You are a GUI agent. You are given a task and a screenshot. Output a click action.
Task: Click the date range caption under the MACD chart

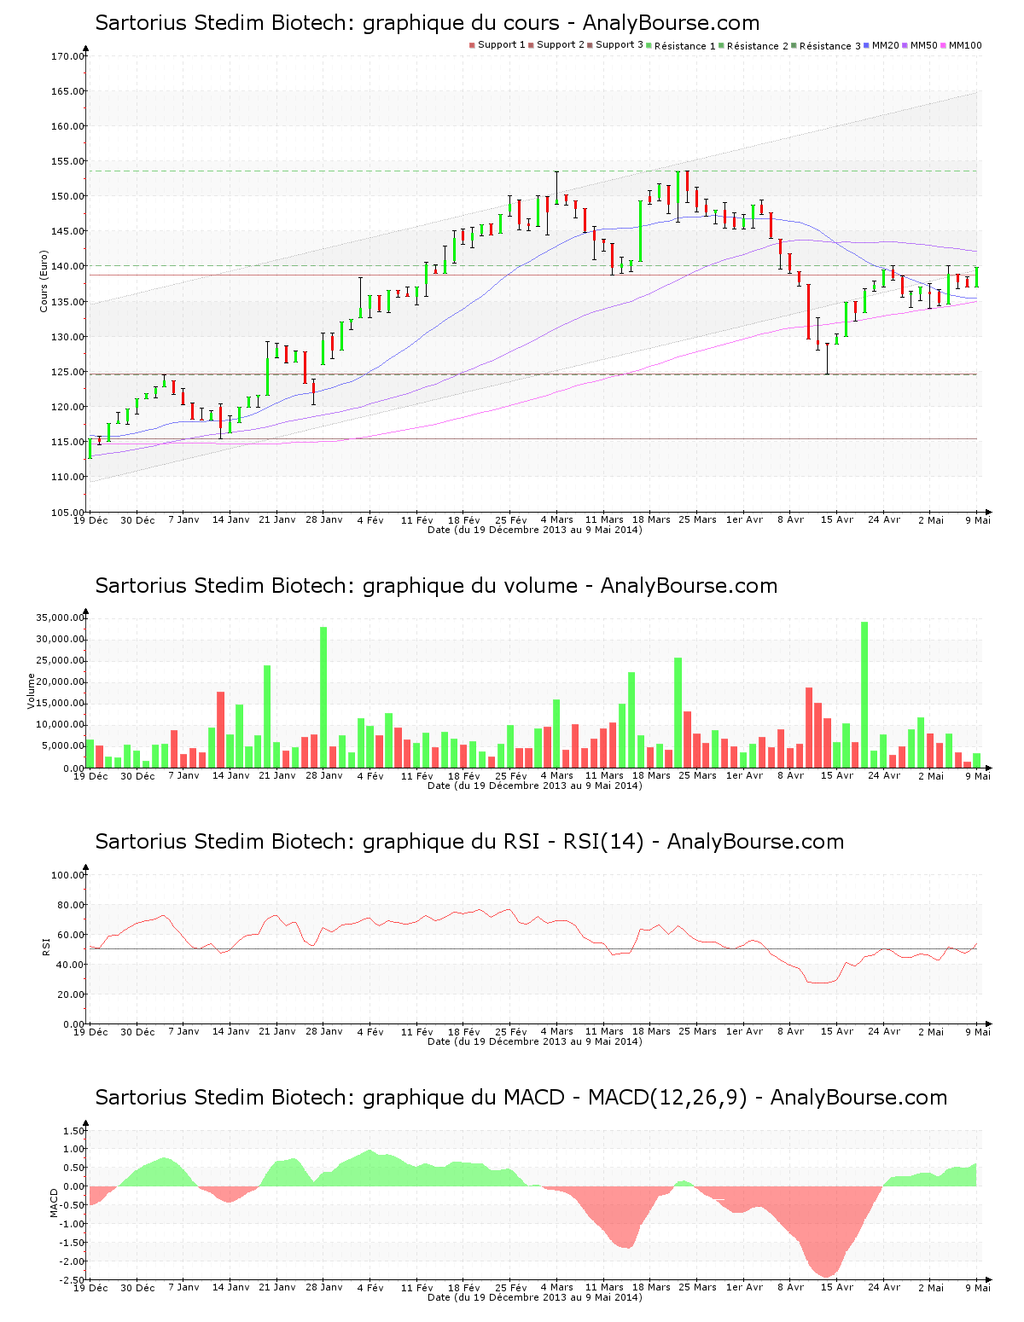click(x=535, y=1297)
